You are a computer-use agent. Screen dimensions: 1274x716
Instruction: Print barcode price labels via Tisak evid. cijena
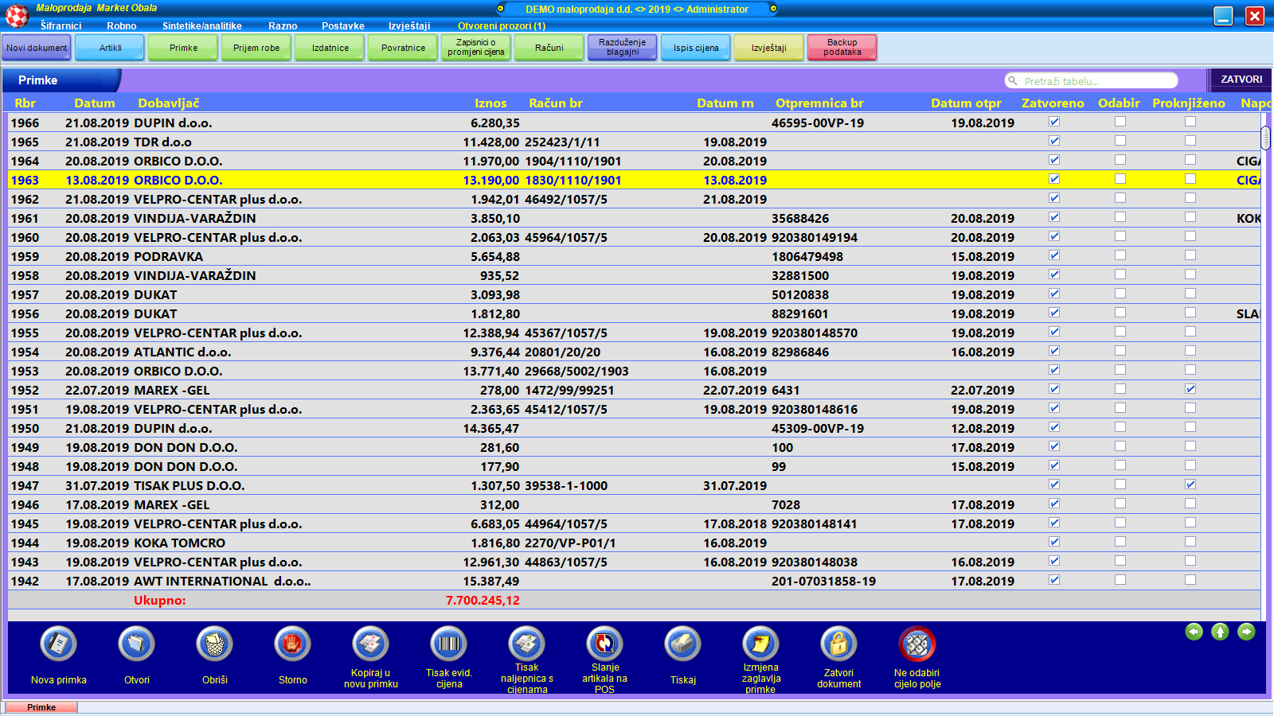449,644
